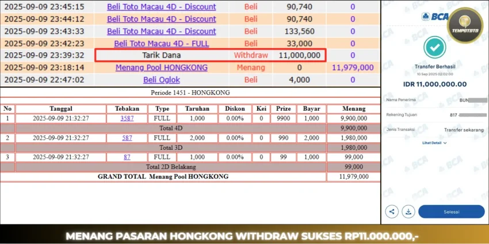Select the Total 4D row label

(171, 128)
